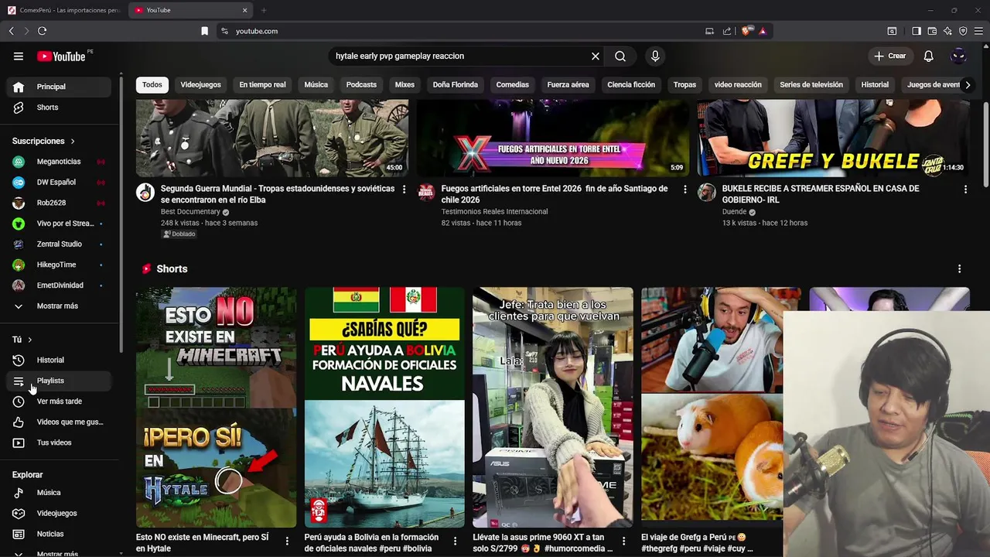
Task: Open Testimonios Reales Internacional channel avatar
Action: click(426, 193)
